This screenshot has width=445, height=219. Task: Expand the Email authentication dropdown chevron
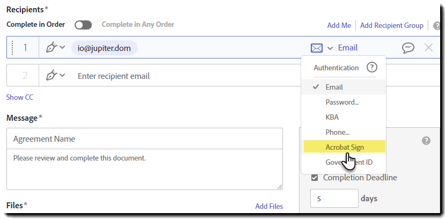(330, 48)
